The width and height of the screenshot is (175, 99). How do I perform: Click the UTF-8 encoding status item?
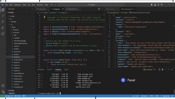(151, 96)
